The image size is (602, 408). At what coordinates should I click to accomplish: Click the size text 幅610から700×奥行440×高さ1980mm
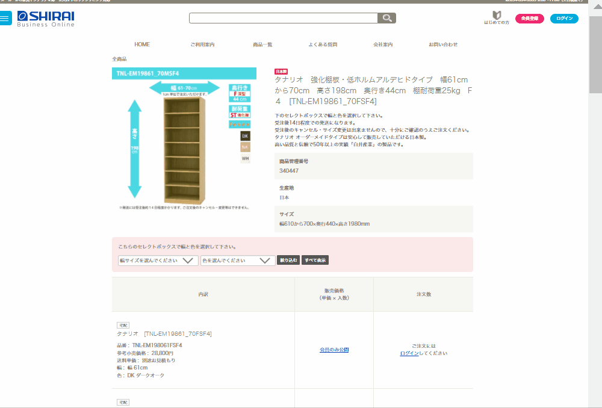click(x=324, y=224)
